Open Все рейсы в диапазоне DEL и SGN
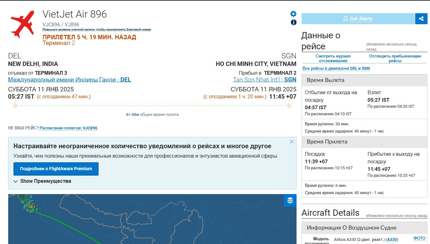The width and height of the screenshot is (430, 244). pyautogui.click(x=336, y=68)
